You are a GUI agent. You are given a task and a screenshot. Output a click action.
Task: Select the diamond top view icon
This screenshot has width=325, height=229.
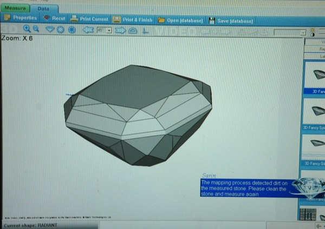tap(61, 30)
